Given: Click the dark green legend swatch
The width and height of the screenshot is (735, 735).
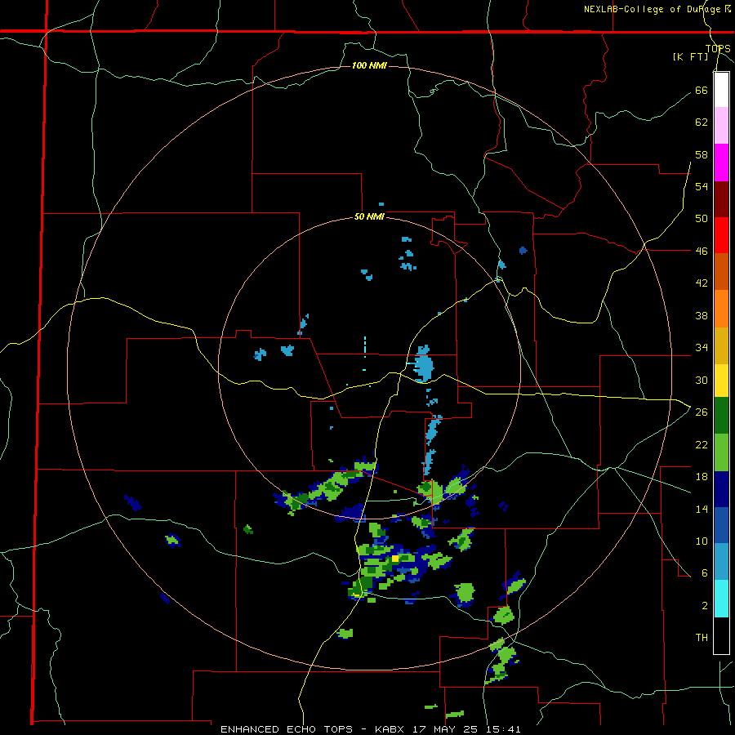Looking at the screenshot, I should coord(721,416).
